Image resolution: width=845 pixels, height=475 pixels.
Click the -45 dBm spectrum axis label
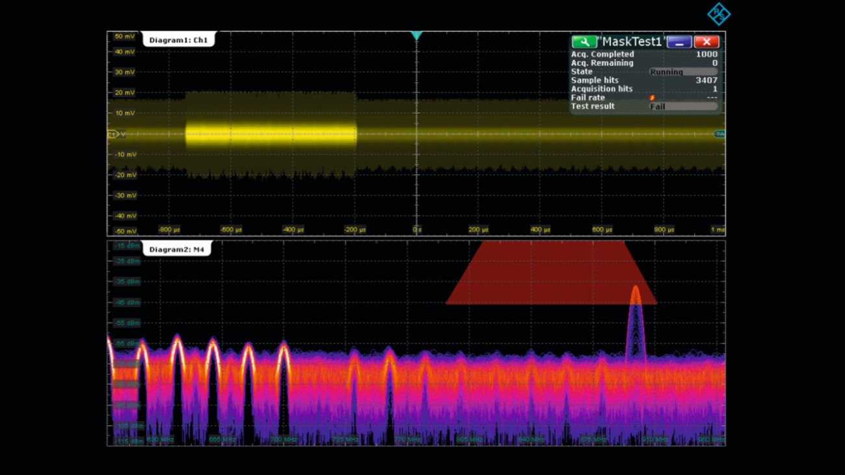click(x=127, y=303)
